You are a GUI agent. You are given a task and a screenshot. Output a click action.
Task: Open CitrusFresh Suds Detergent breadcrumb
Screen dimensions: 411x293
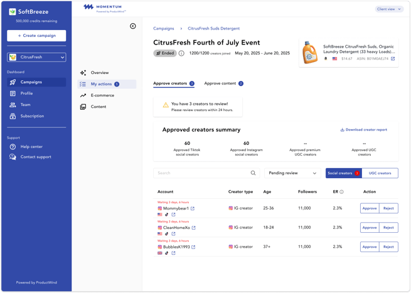[x=213, y=28]
